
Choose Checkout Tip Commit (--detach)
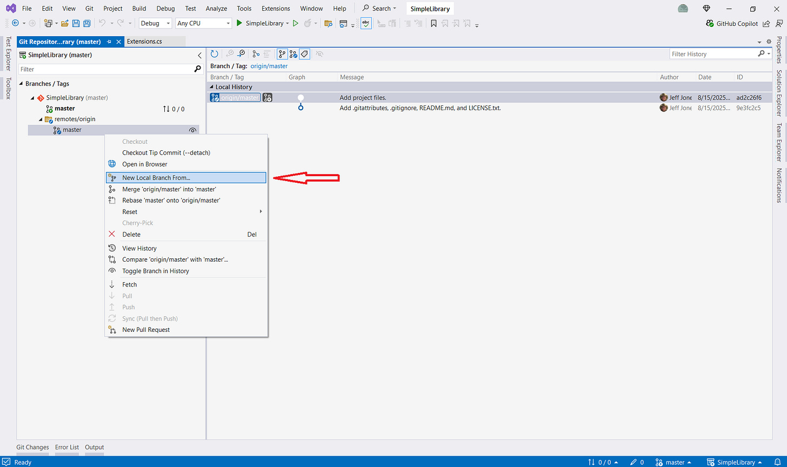point(186,152)
